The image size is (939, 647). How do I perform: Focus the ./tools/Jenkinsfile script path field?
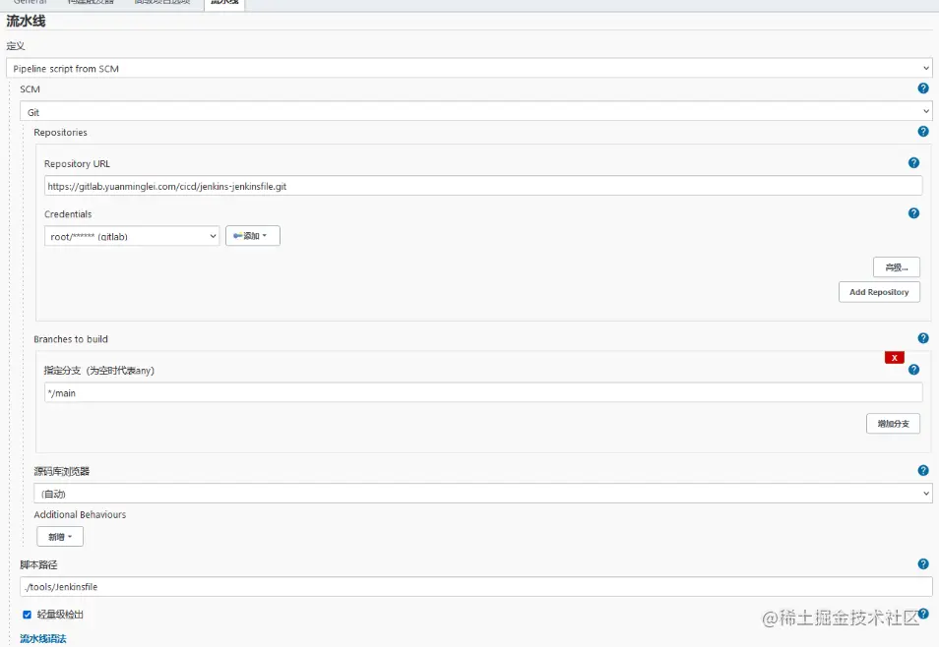point(476,587)
